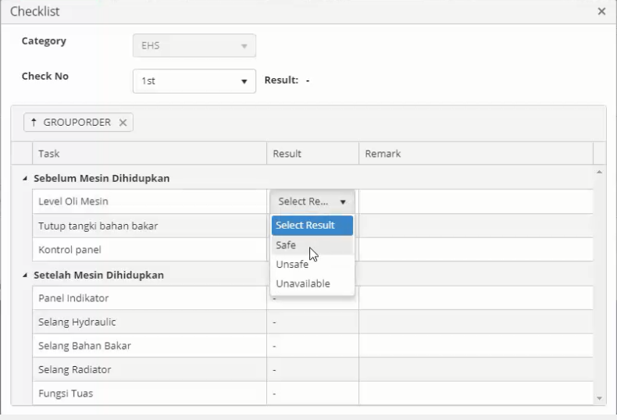Click the Task column header
This screenshot has height=420, width=617.
(x=148, y=154)
